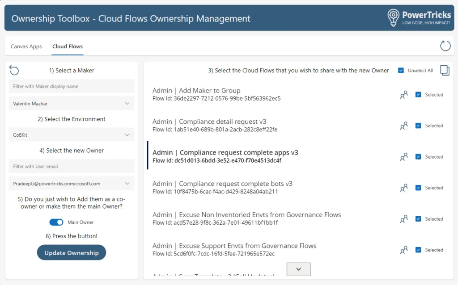Select the Admin | Add Maker to Group flow

(x=196, y=90)
